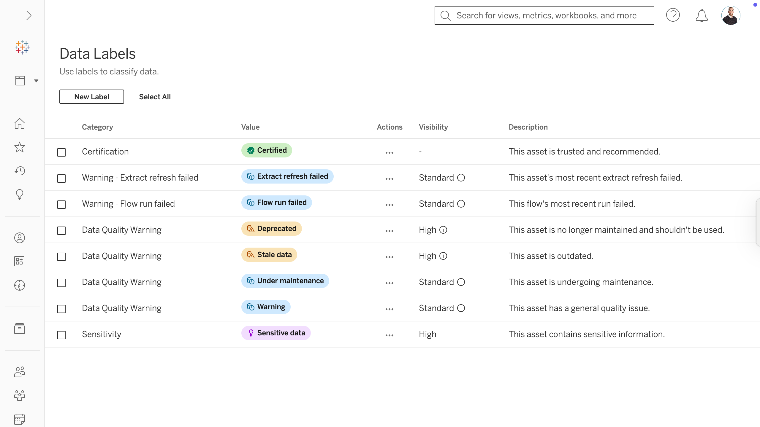This screenshot has width=760, height=427.
Task: Check the Certification row checkbox
Action: (x=61, y=152)
